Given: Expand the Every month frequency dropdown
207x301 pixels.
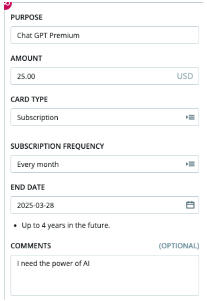Looking at the screenshot, I should [105, 164].
